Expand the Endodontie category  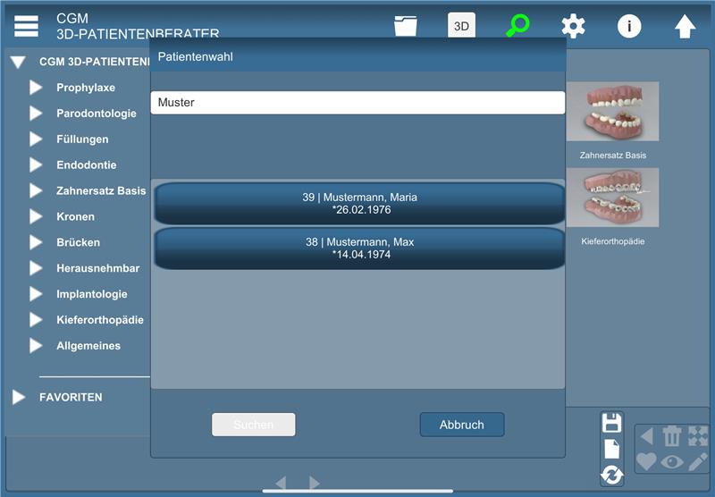(36, 164)
